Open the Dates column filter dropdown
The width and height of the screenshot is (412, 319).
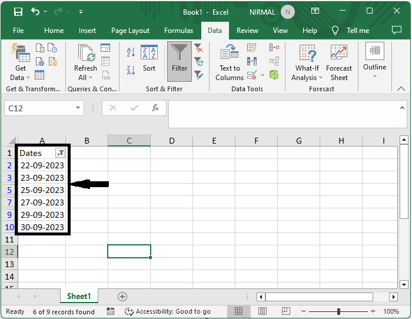61,152
